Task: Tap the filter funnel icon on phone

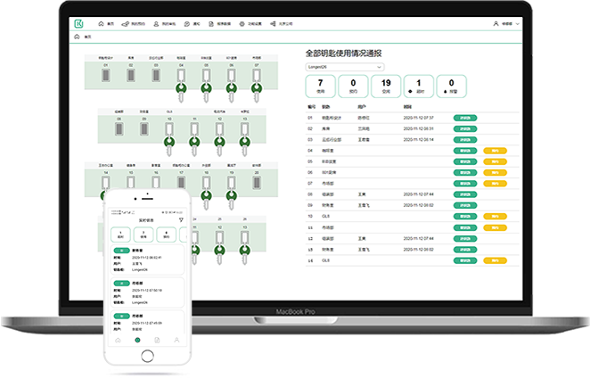Action: 181,218
